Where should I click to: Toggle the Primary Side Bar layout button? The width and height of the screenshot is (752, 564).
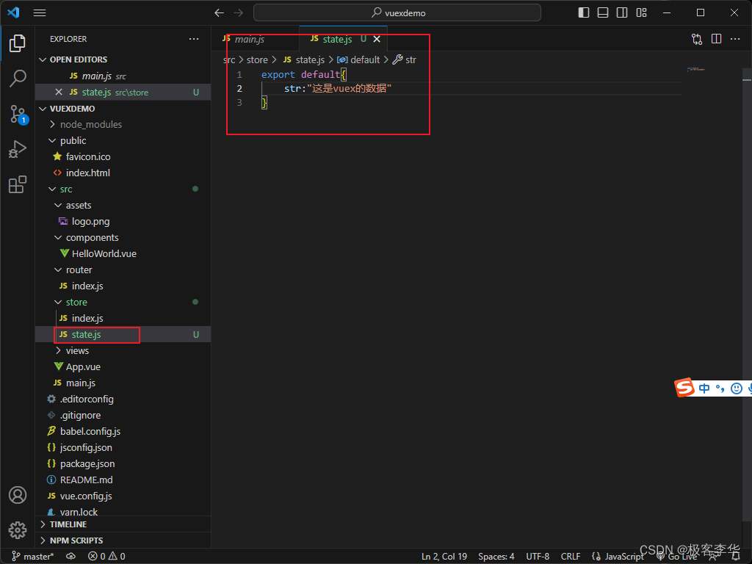584,12
